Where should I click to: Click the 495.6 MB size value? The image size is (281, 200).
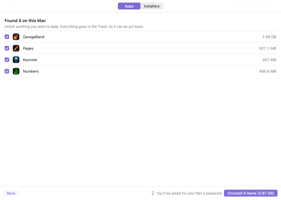coord(268,71)
